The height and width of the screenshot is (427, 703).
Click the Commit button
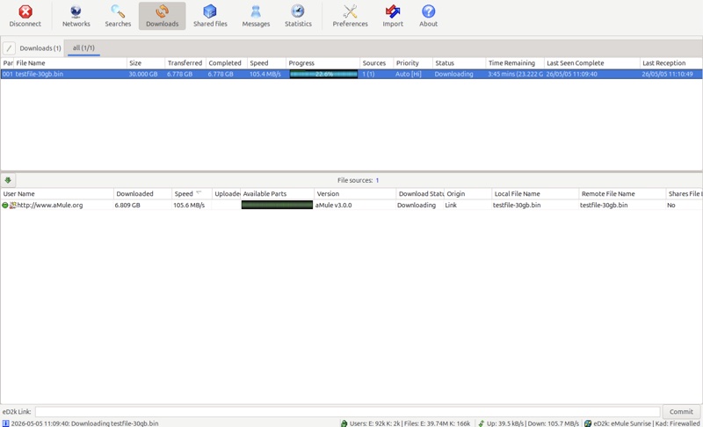[x=681, y=411]
